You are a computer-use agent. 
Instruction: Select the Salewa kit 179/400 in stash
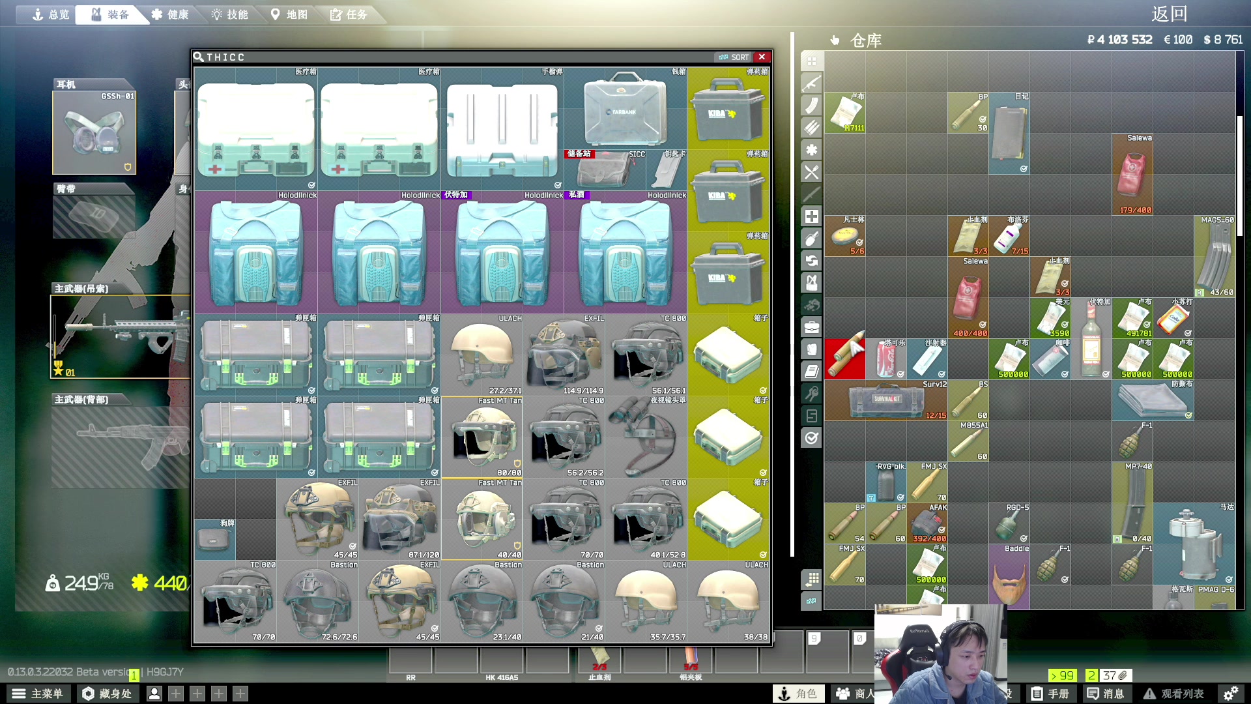coord(1132,175)
